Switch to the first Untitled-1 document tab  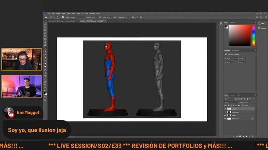click(x=62, y=21)
